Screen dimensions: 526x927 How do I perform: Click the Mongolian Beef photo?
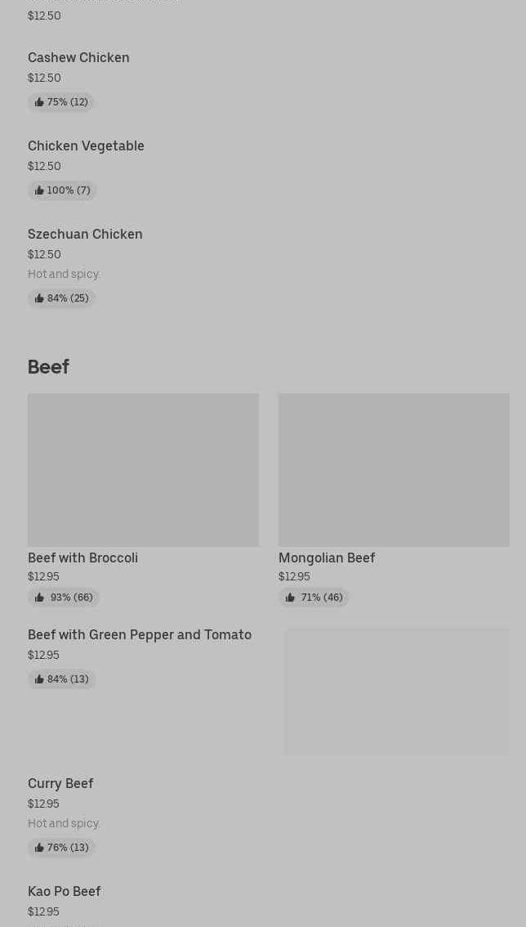point(394,470)
